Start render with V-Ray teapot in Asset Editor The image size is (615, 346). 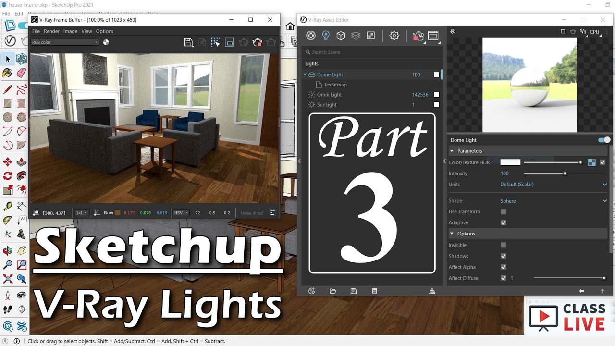click(418, 36)
